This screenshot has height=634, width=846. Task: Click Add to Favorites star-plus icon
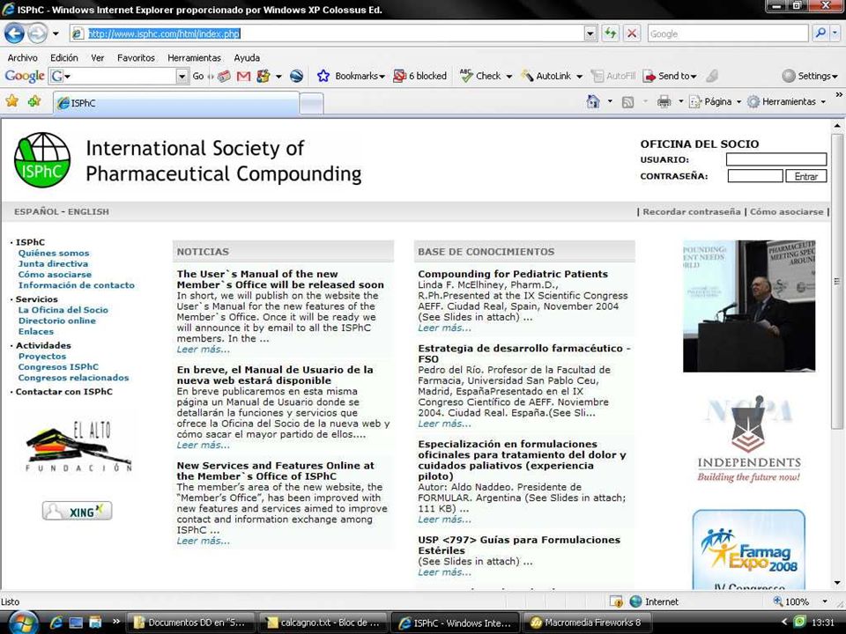(x=34, y=100)
